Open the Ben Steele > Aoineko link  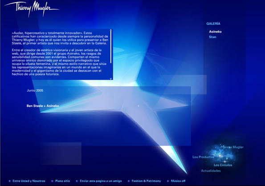pyautogui.click(x=43, y=106)
